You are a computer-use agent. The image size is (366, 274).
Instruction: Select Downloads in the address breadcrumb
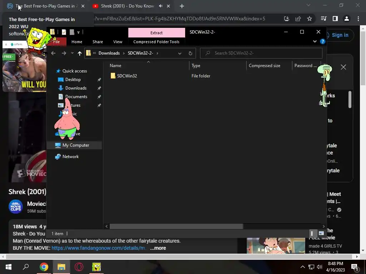point(109,53)
